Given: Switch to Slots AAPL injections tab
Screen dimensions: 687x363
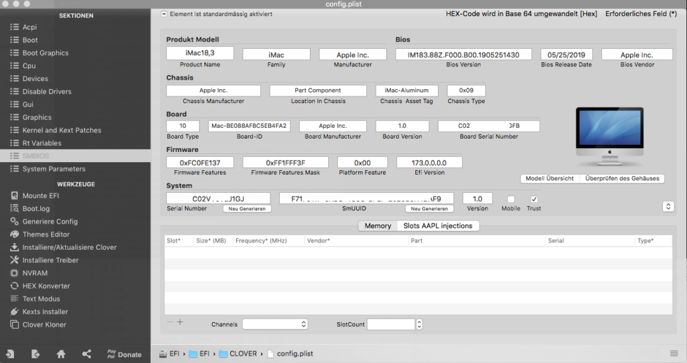Looking at the screenshot, I should point(437,226).
